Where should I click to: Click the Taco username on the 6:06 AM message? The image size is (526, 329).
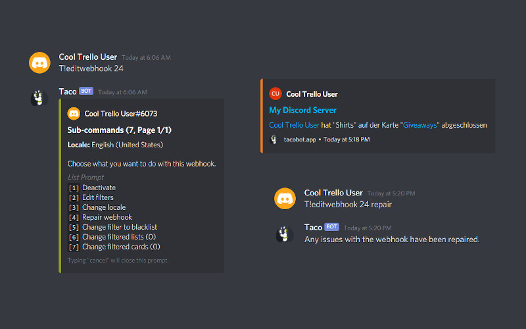pos(68,91)
